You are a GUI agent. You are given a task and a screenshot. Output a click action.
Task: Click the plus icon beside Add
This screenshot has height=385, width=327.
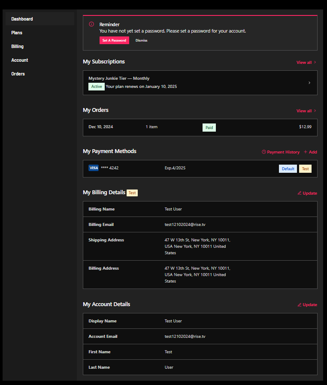click(306, 152)
